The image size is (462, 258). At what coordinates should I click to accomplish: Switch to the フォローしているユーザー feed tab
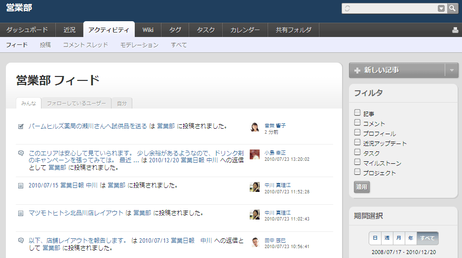coord(77,103)
